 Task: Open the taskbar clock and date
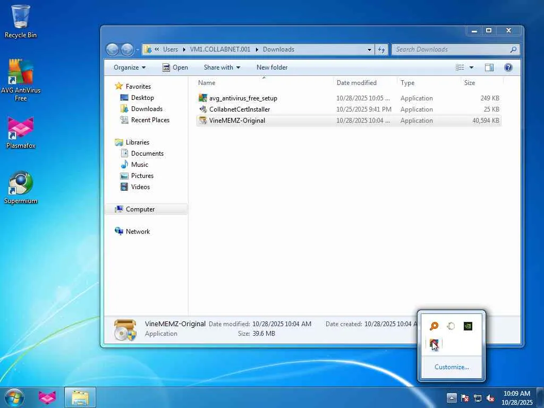[516, 398]
